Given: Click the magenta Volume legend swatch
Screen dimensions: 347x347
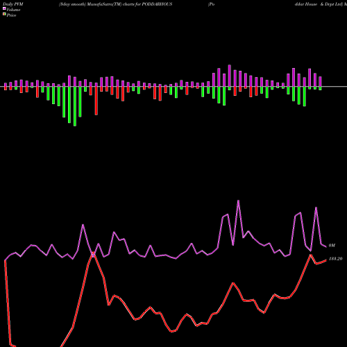Looking at the screenshot, I should tap(4, 8).
